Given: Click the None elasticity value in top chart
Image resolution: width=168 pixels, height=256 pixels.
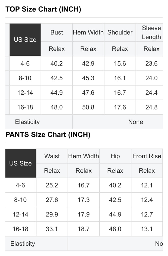Looking at the screenshot, I should point(136,122).
